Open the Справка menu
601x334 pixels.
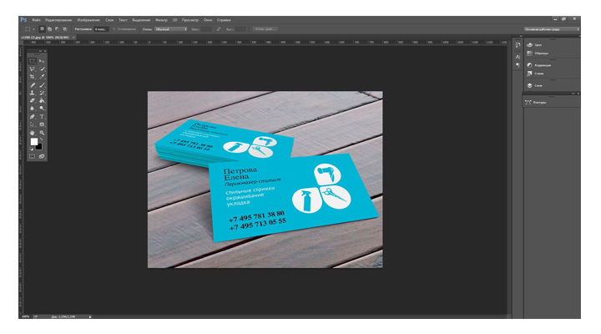coord(224,20)
